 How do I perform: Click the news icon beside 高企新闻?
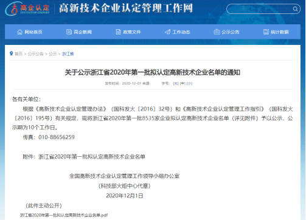pyautogui.click(x=69, y=32)
